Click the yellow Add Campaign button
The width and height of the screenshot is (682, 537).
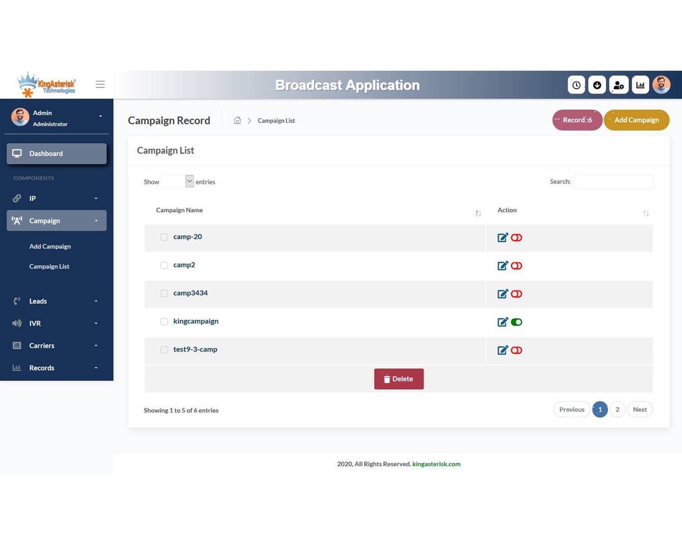point(636,120)
